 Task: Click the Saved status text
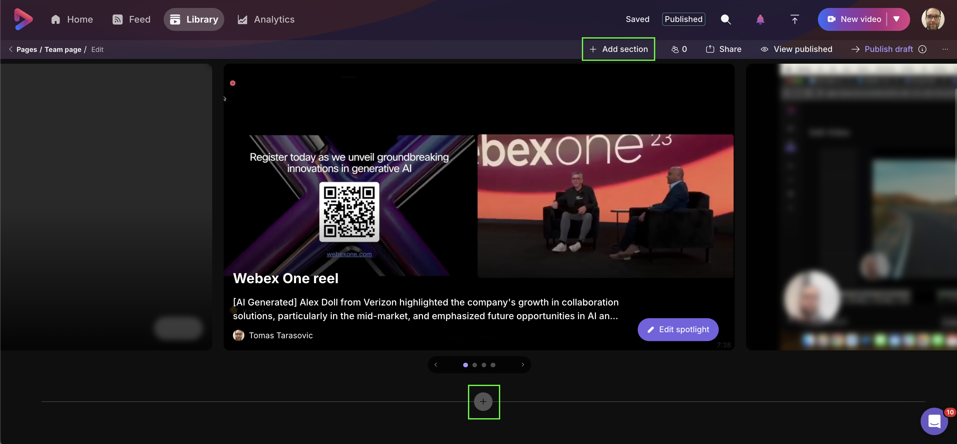(x=637, y=19)
